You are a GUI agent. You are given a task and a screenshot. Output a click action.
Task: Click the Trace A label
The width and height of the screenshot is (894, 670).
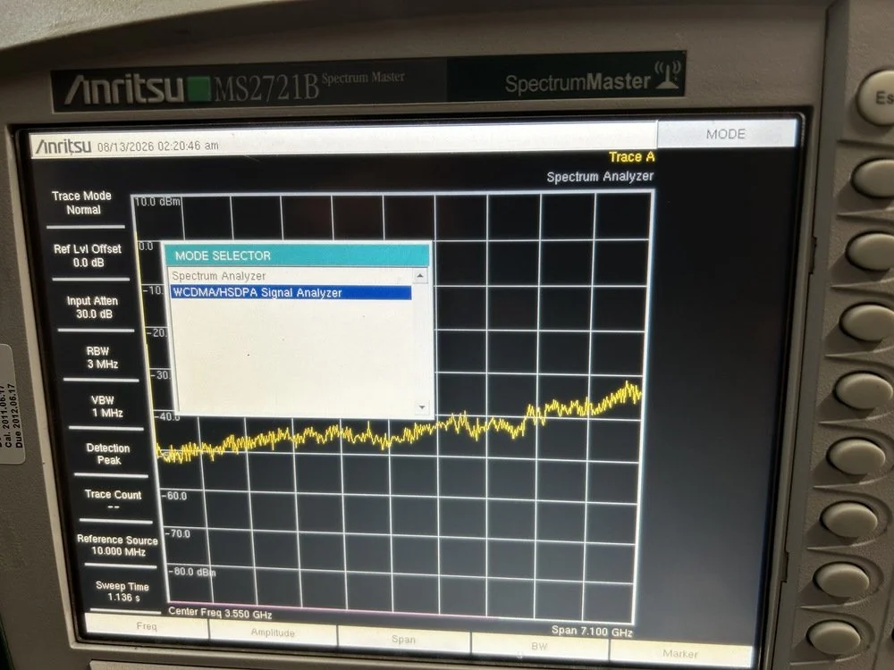631,156
